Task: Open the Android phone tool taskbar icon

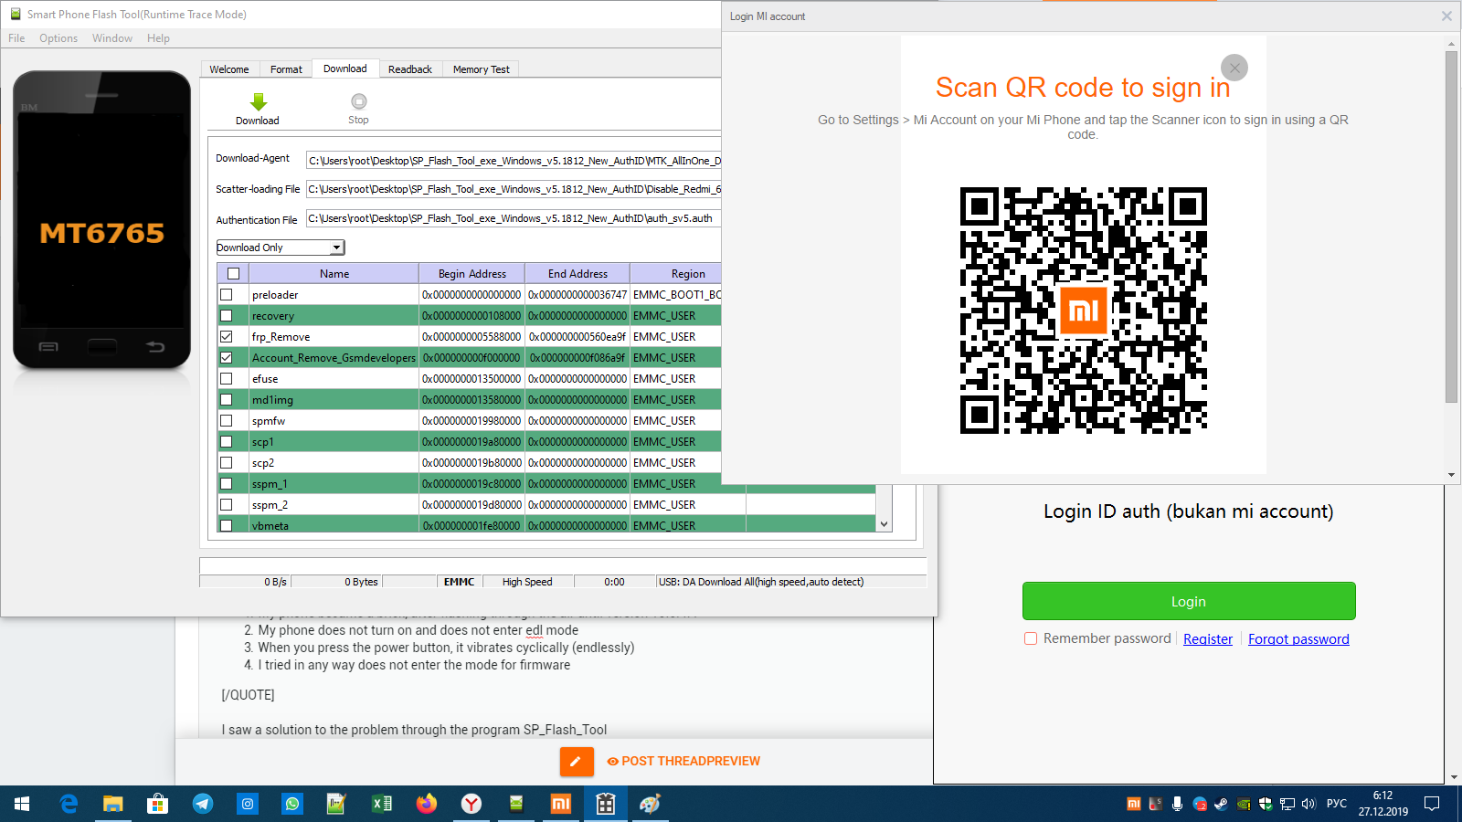Action: coord(515,804)
